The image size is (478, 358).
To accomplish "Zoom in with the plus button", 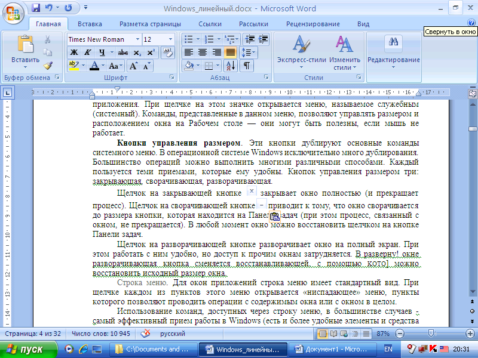I will (470, 334).
